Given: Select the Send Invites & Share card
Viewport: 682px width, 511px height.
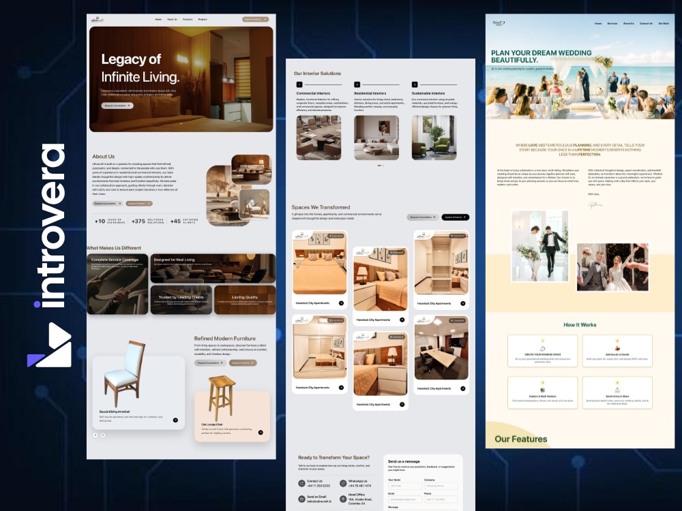Looking at the screenshot, I should pyautogui.click(x=617, y=393).
